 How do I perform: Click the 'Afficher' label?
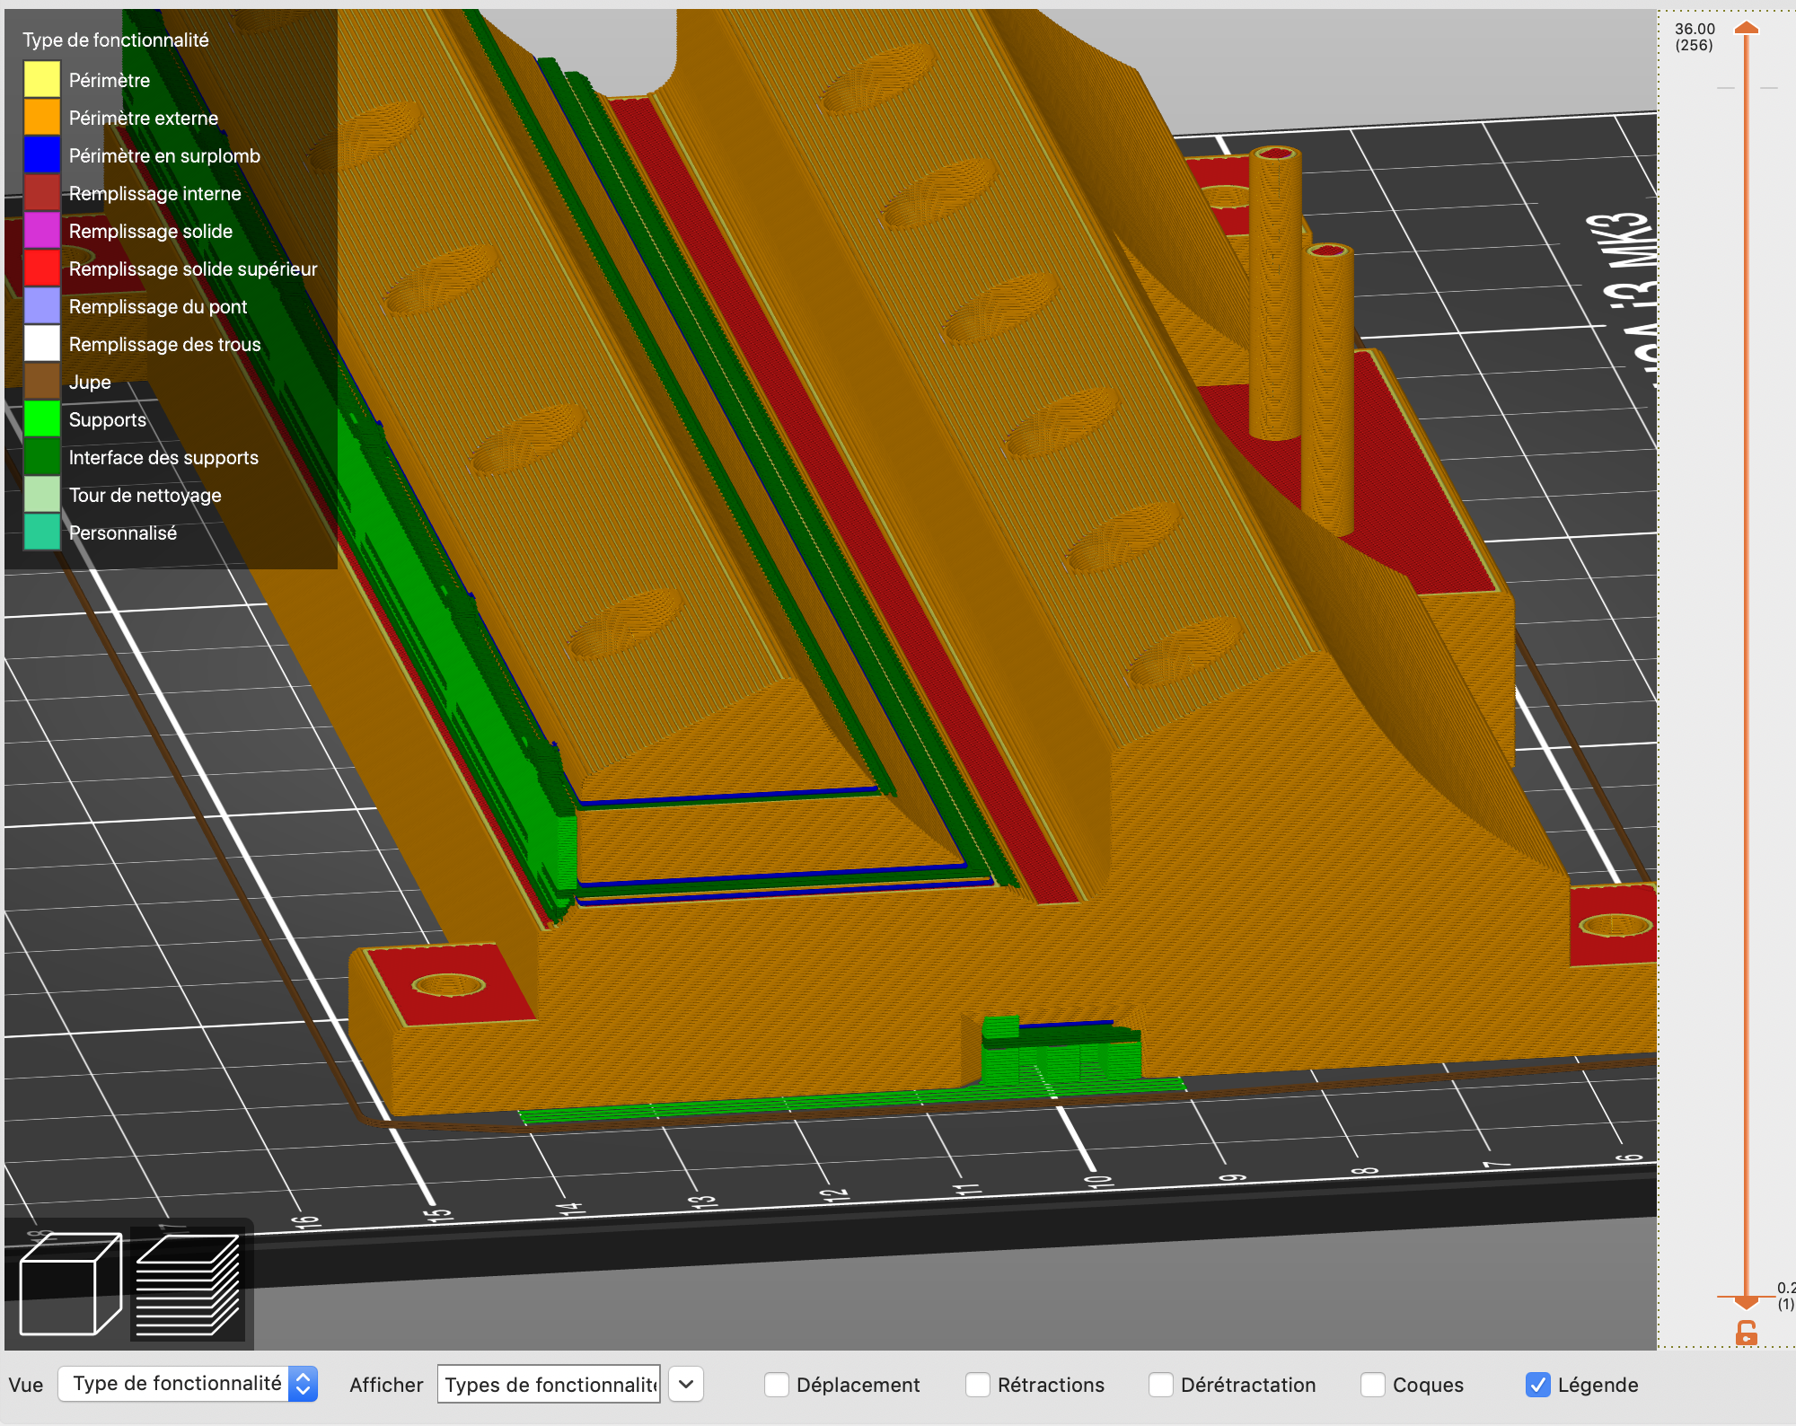click(386, 1385)
